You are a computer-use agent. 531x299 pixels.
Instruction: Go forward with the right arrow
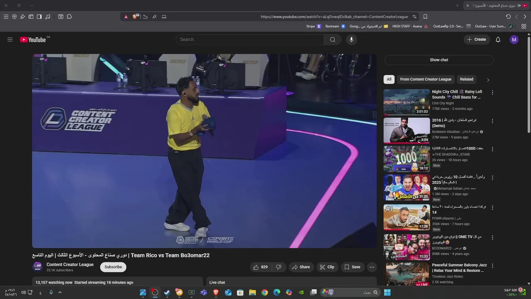pyautogui.click(x=525, y=17)
